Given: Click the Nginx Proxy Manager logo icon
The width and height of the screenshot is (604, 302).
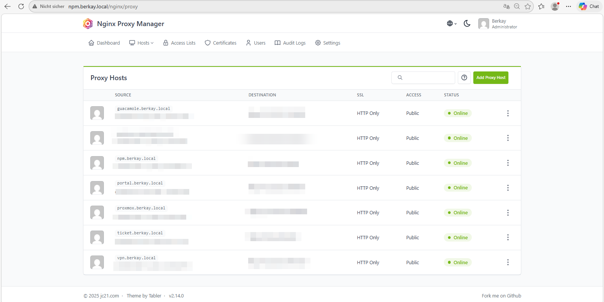Looking at the screenshot, I should tap(88, 24).
